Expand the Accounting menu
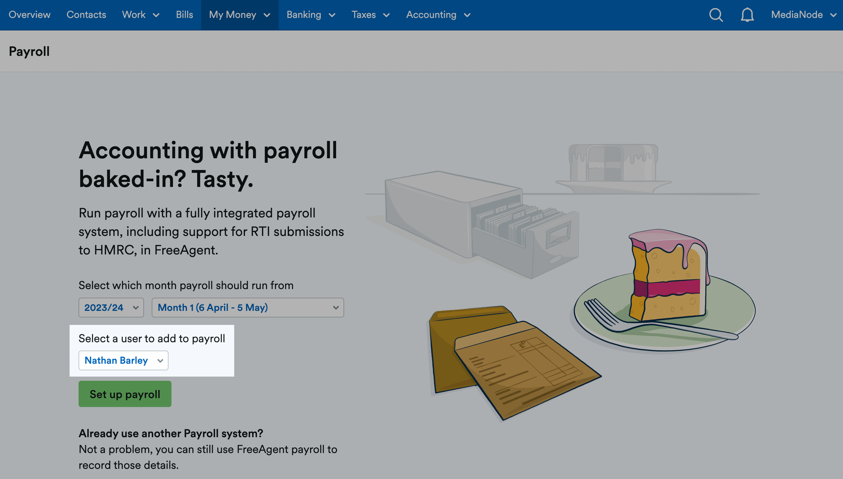 pyautogui.click(x=438, y=15)
